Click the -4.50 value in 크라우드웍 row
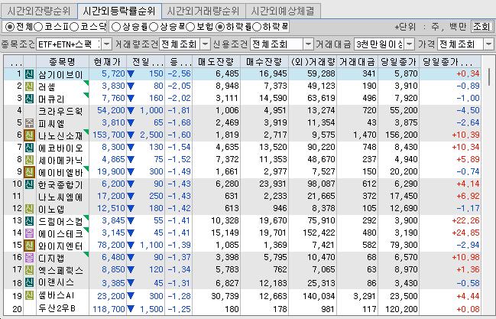 point(468,111)
